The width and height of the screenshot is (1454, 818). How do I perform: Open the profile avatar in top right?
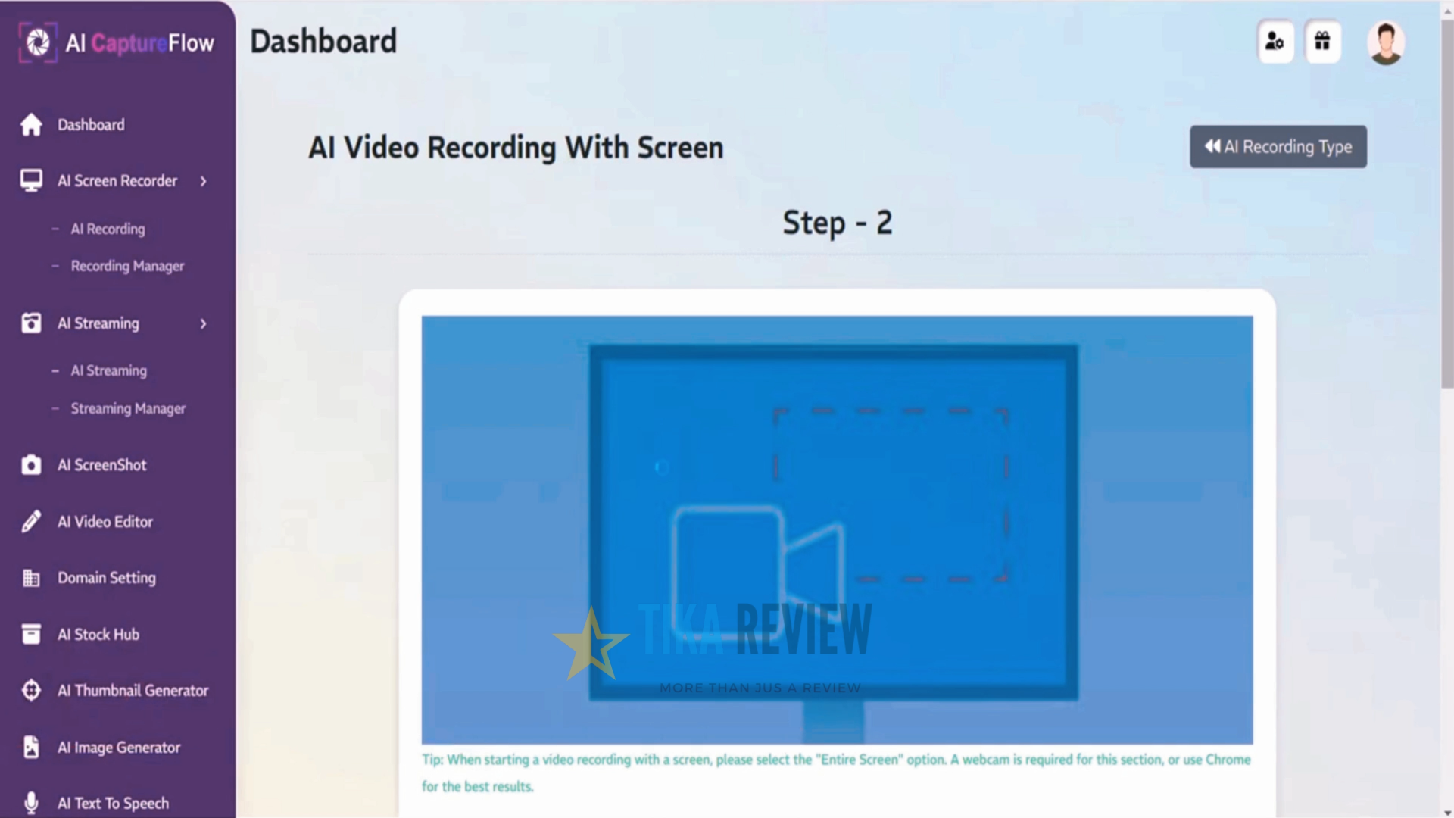1386,42
